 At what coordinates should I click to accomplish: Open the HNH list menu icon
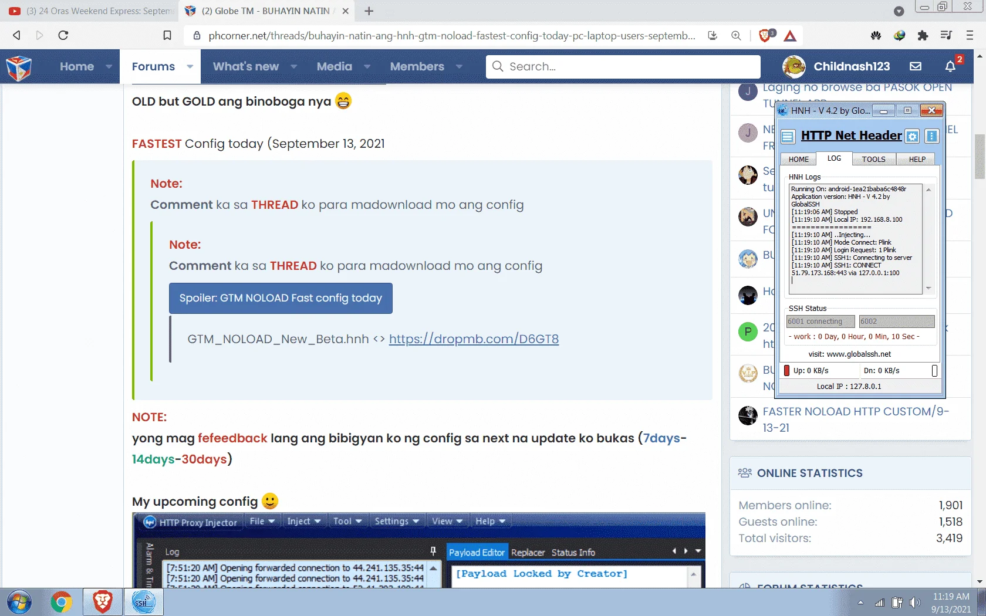pos(788,136)
